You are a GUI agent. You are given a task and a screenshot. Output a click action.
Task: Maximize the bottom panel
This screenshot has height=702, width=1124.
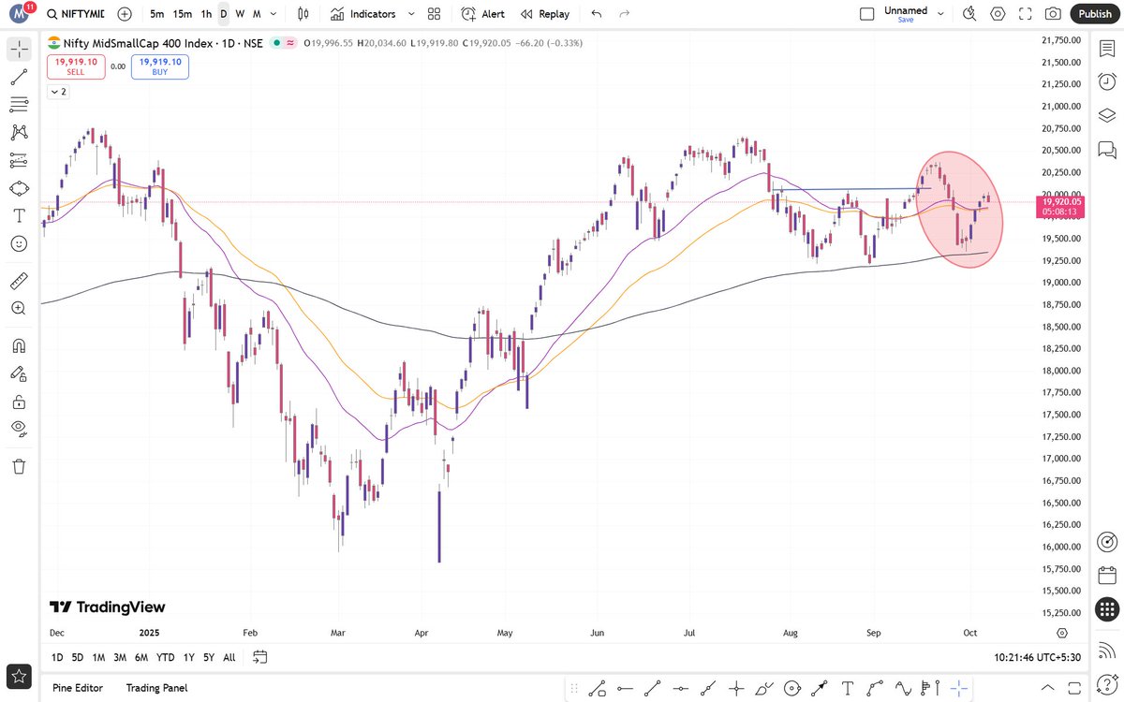pyautogui.click(x=1072, y=688)
